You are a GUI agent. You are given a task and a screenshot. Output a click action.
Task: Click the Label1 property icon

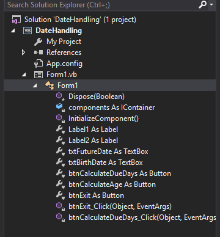61,129
